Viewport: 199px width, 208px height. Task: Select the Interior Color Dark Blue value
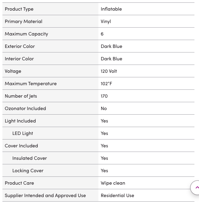pyautogui.click(x=112, y=59)
